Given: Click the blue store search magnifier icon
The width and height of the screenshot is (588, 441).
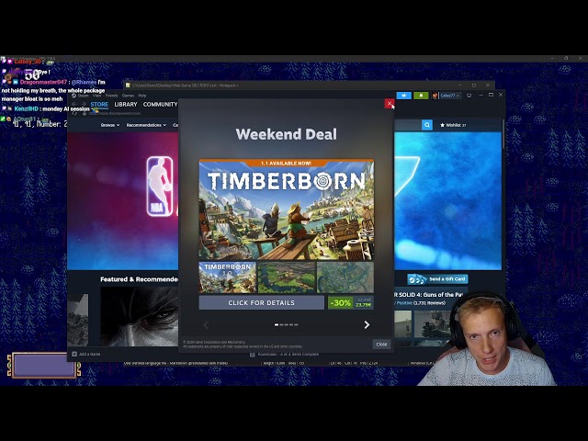Looking at the screenshot, I should pyautogui.click(x=426, y=125).
